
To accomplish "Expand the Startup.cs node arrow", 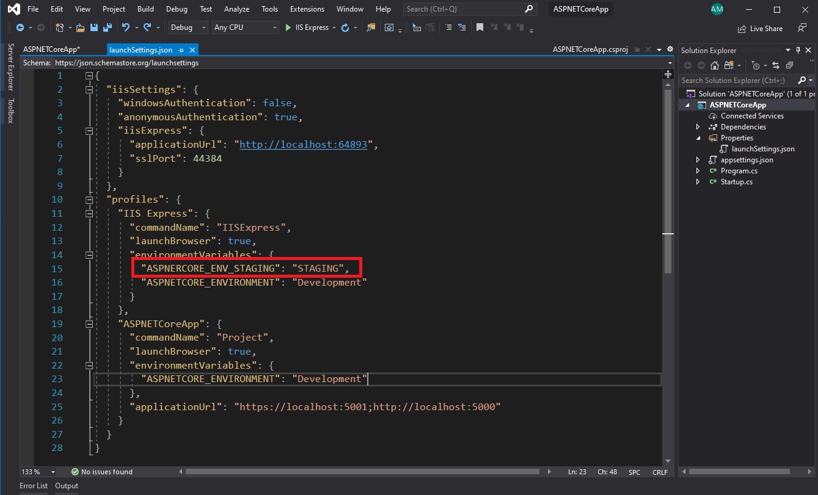I will 698,182.
